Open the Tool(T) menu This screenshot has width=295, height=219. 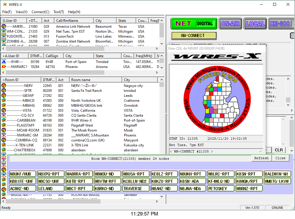(58, 12)
